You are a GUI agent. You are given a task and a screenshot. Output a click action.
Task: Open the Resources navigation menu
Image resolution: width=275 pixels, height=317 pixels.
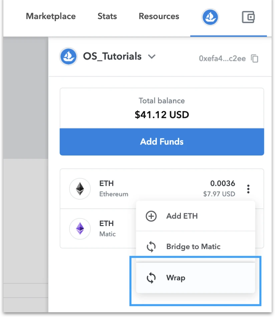pos(159,16)
